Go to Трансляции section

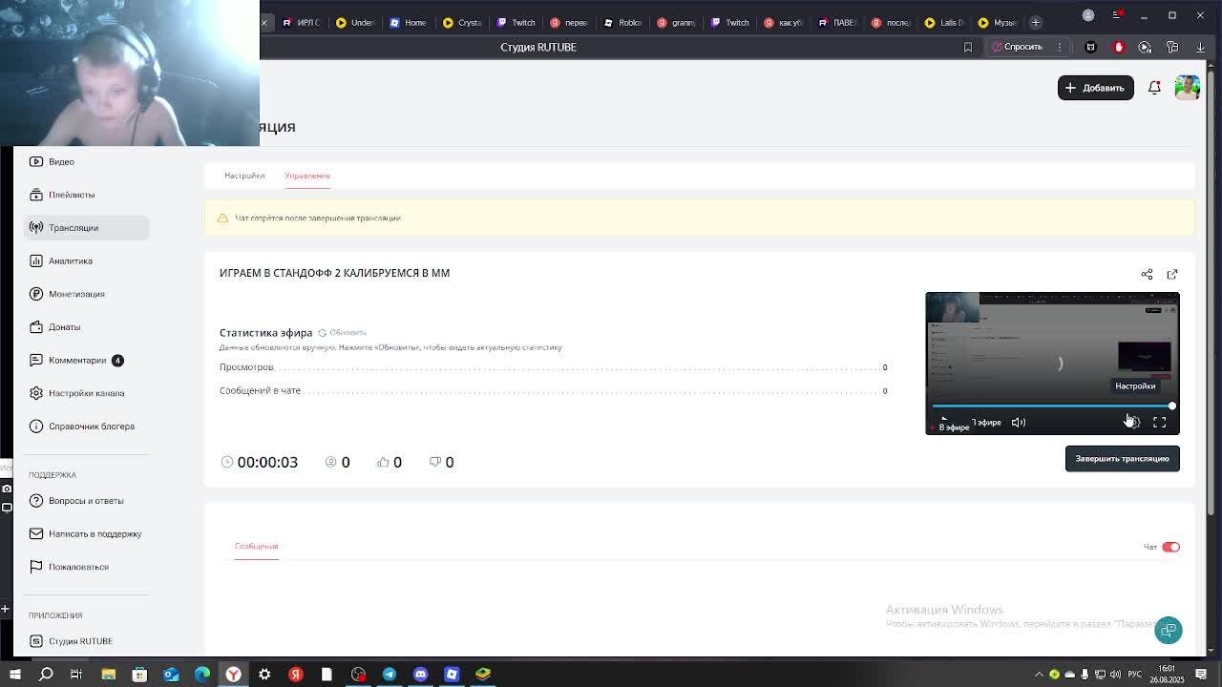coord(86,228)
